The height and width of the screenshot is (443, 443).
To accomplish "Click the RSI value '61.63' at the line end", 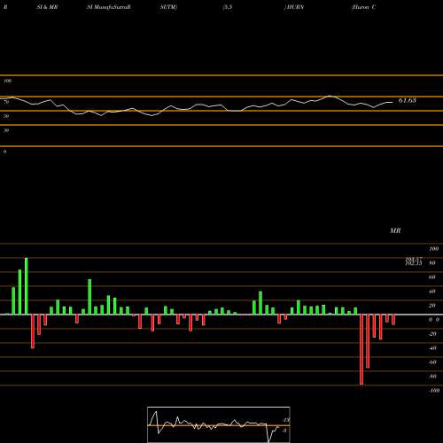I will 408,100.
